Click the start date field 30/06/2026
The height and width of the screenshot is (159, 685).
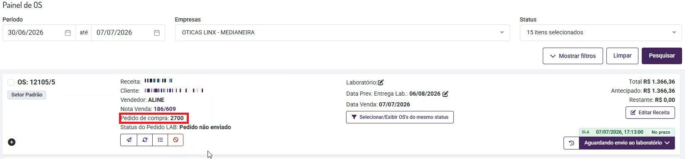[39, 33]
